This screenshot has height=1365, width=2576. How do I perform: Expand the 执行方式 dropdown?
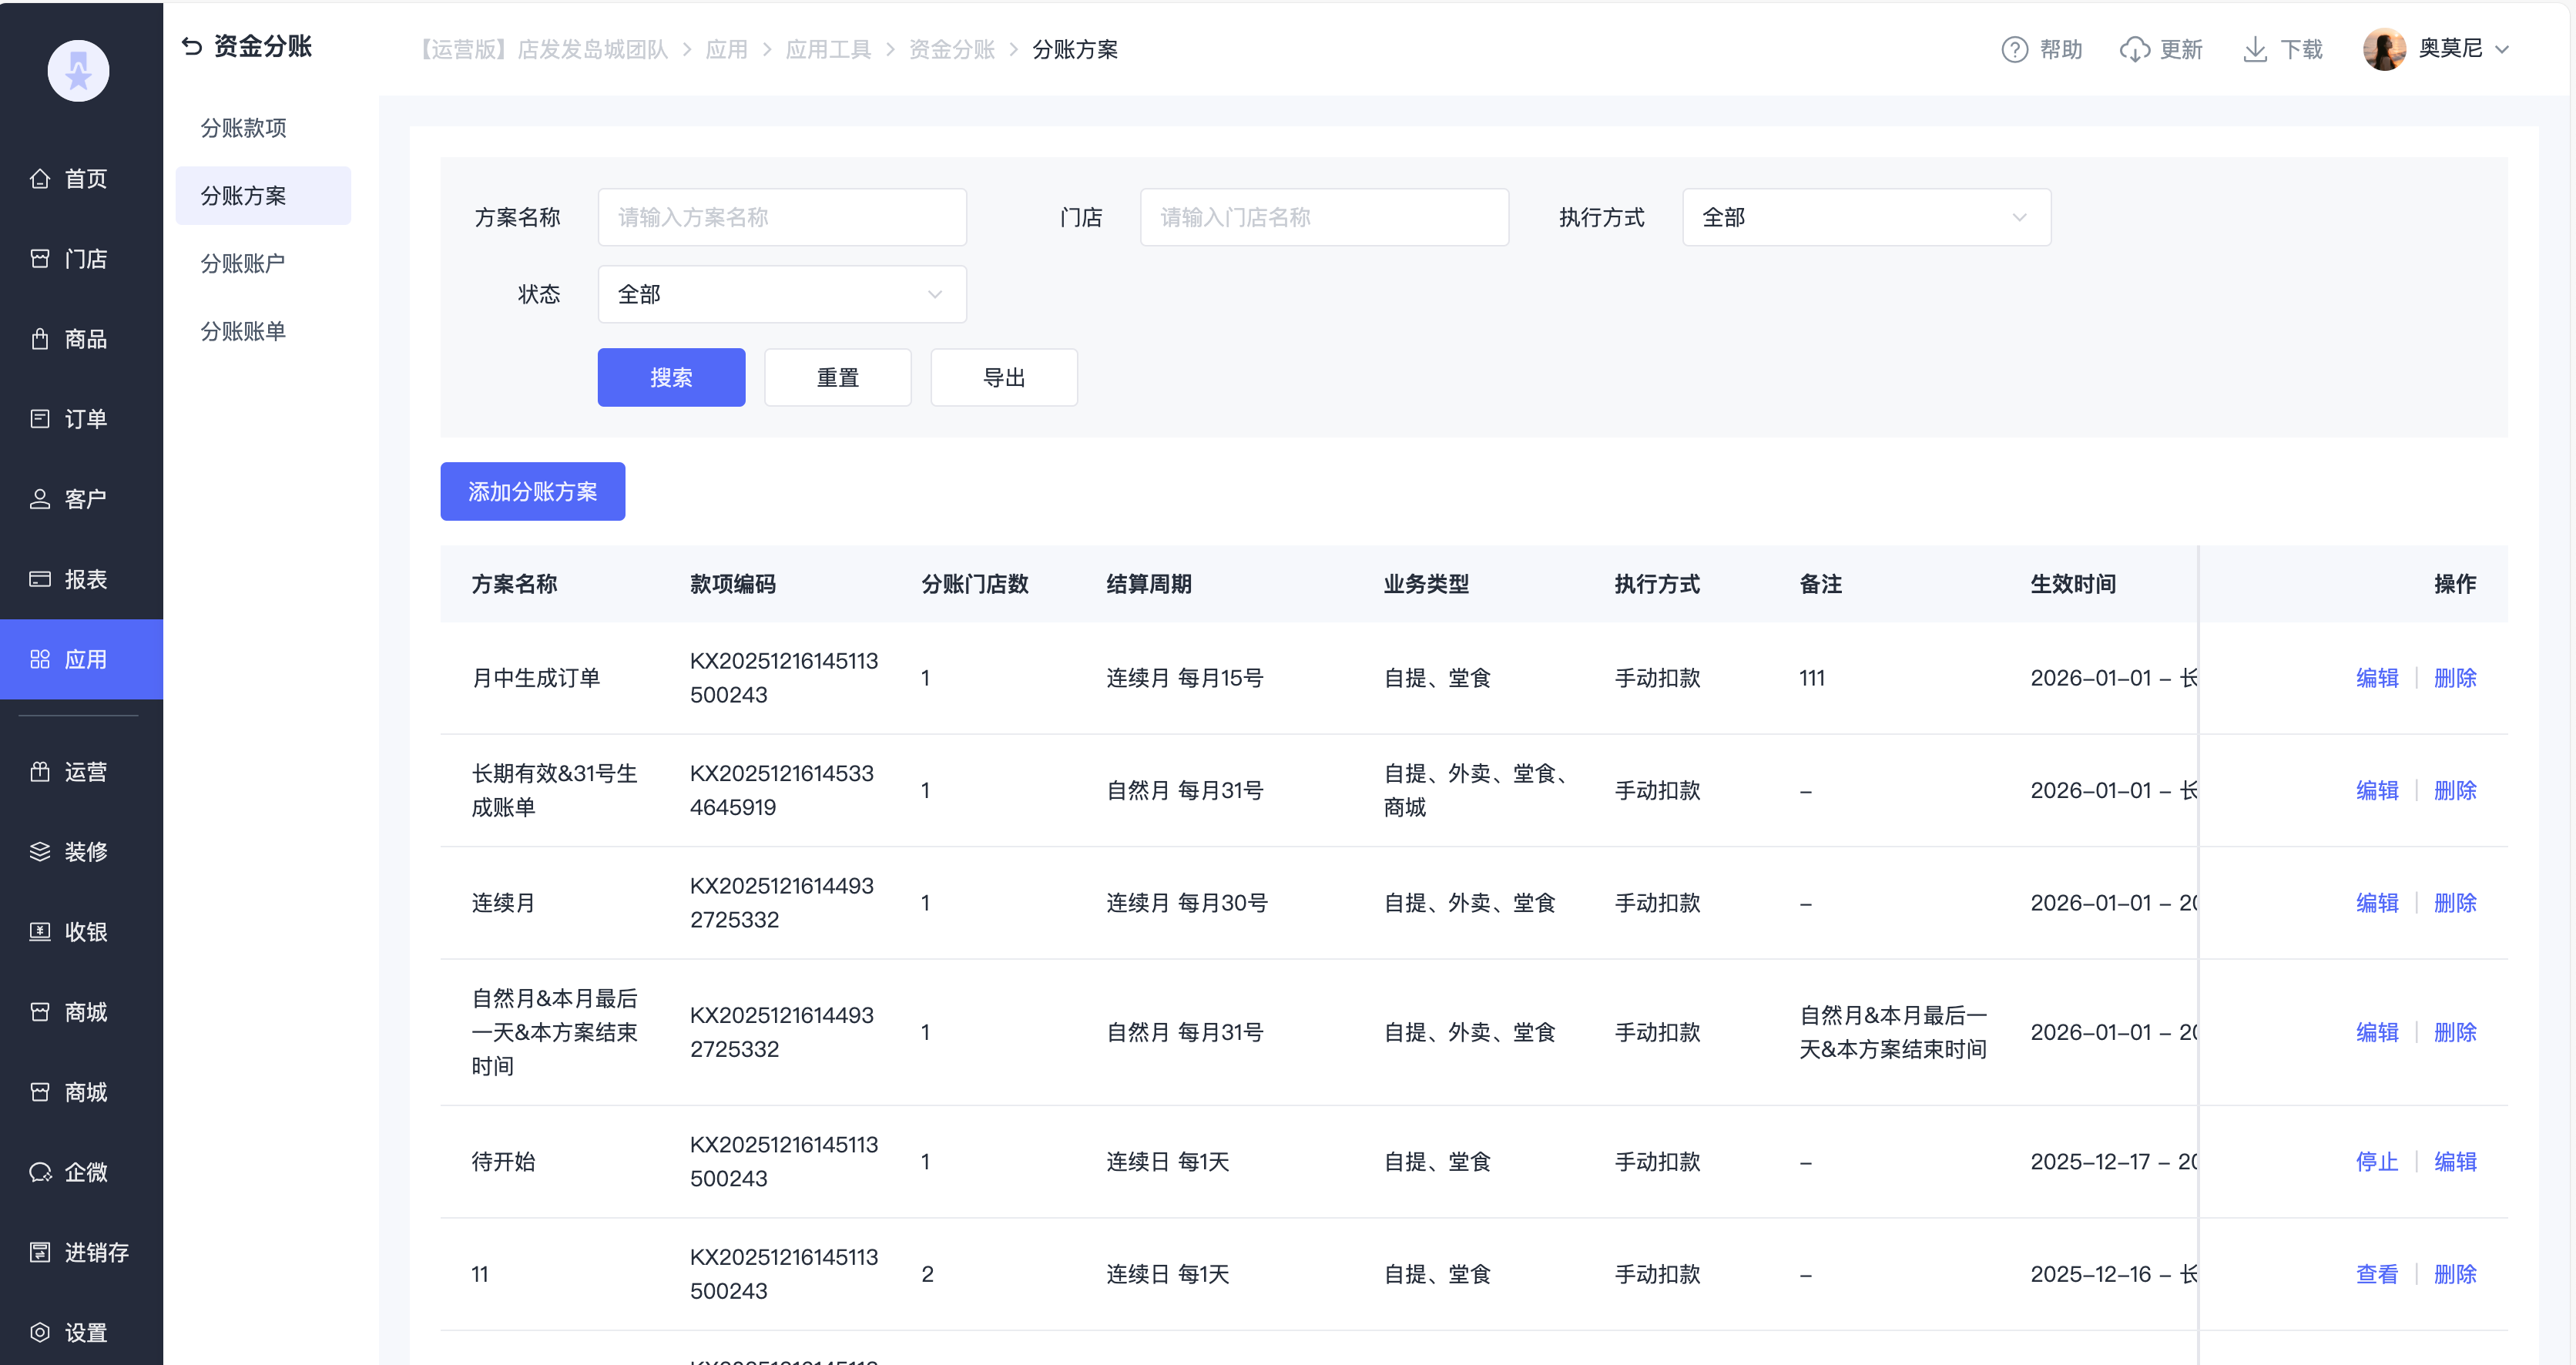coord(1866,217)
